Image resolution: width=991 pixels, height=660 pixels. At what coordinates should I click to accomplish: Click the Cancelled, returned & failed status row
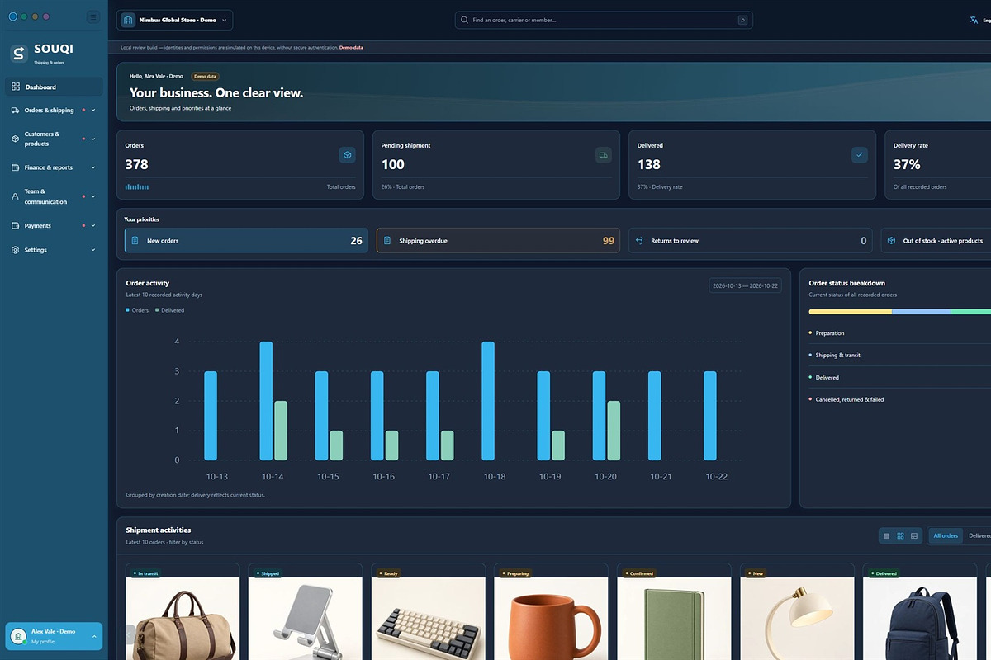899,399
